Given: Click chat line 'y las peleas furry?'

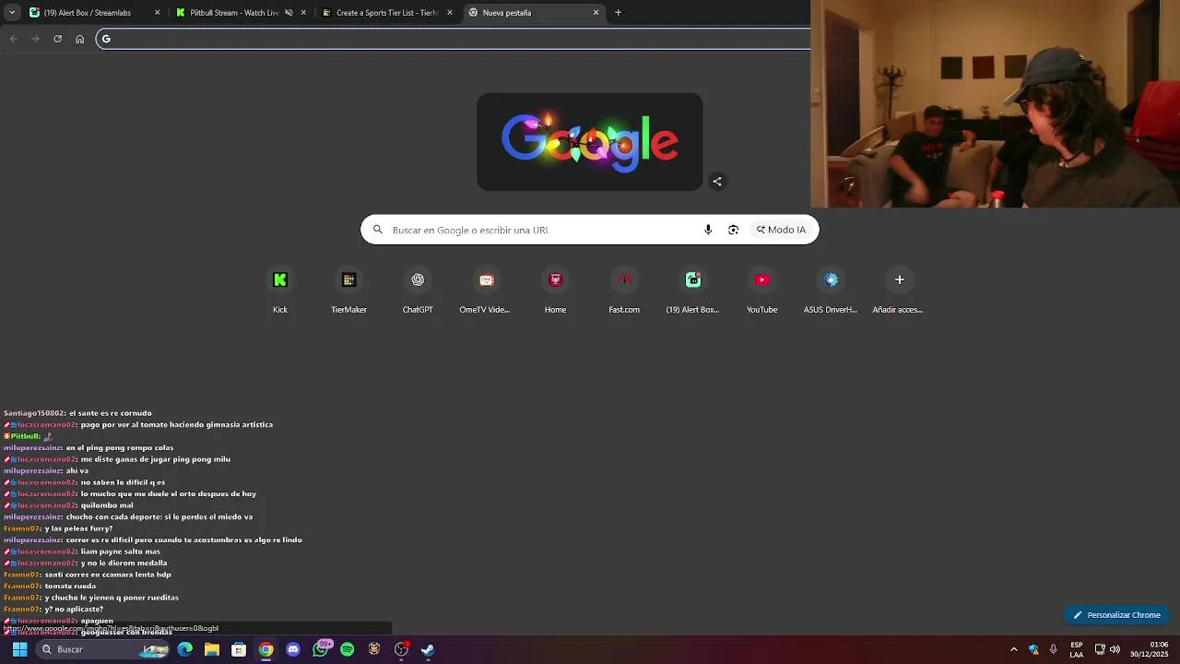Looking at the screenshot, I should pos(78,528).
